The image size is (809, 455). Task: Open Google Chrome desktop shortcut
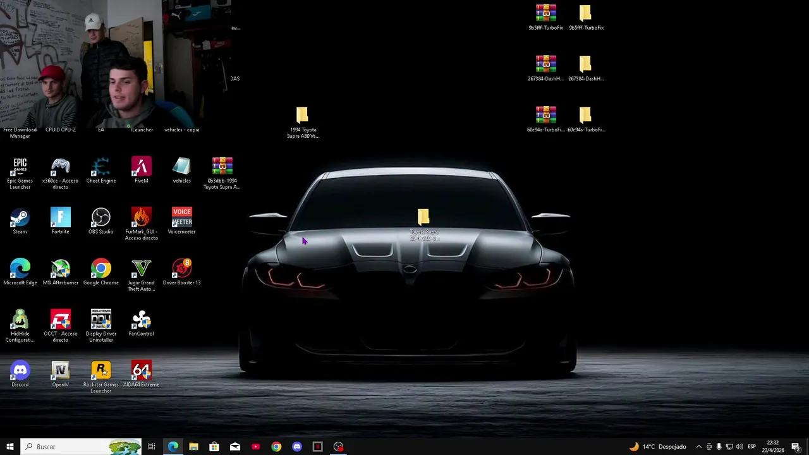click(x=101, y=272)
